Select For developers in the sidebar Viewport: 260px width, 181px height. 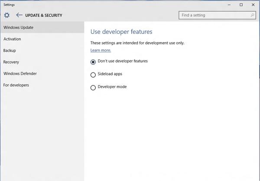pyautogui.click(x=42, y=85)
